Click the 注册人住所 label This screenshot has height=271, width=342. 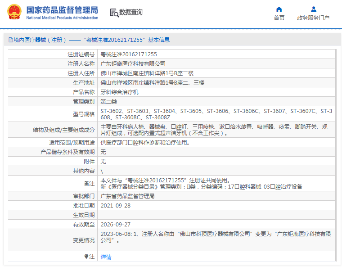[x=81, y=73]
